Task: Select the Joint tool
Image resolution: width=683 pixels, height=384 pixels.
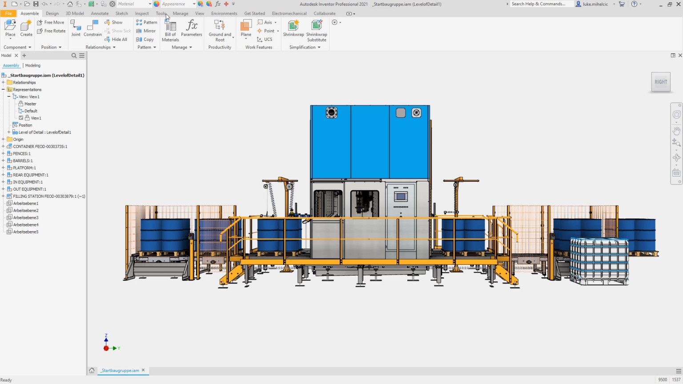Action: 76,28
